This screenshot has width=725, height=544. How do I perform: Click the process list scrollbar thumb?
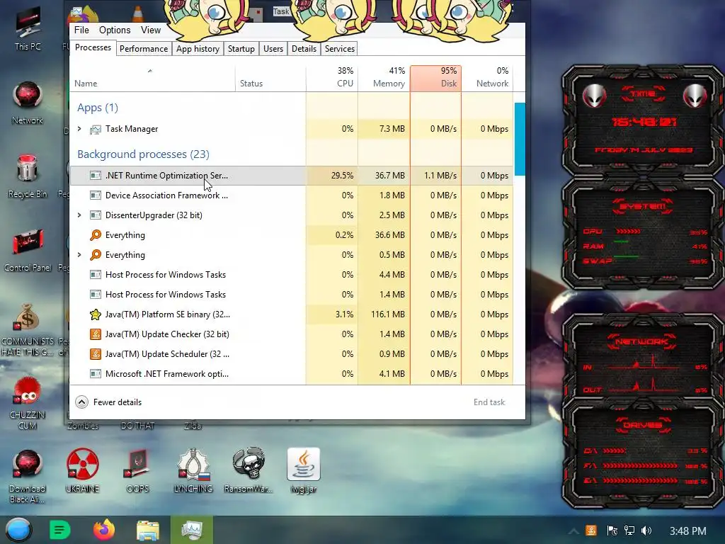point(520,140)
